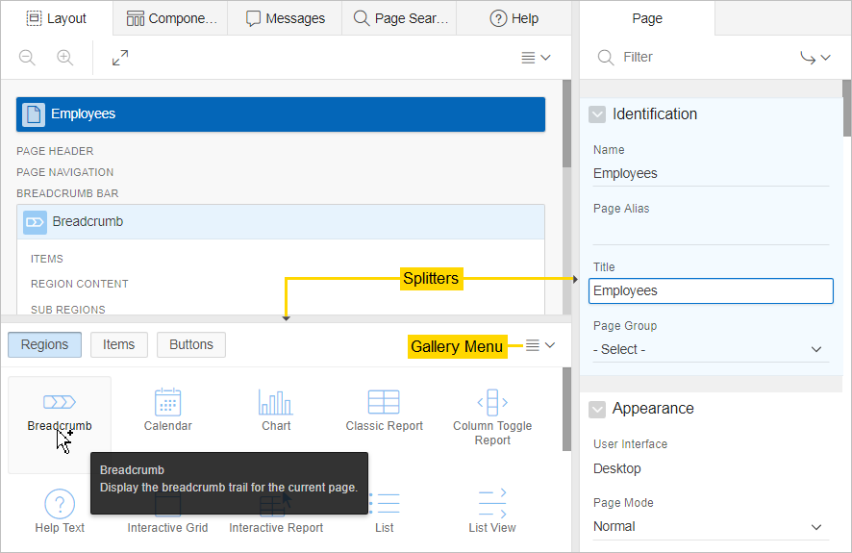Pick the Column Toggle Report icon
852x553 pixels.
point(491,403)
